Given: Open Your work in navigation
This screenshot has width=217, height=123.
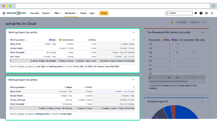Looking at the screenshot, I should (35, 13).
